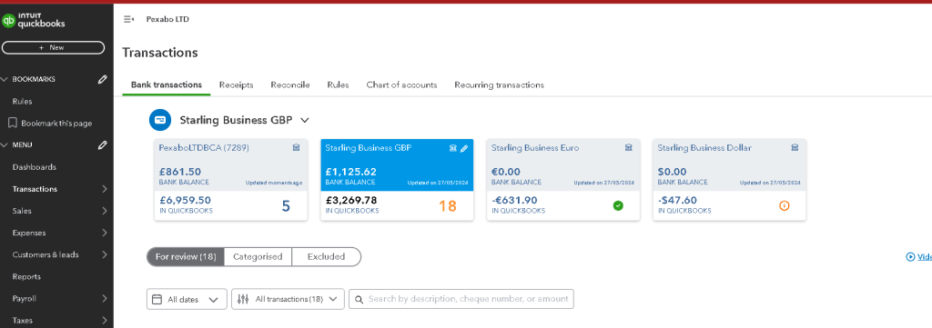Click green checkmark on Euro card
Viewport: 932px width, 328px height.
(x=618, y=206)
